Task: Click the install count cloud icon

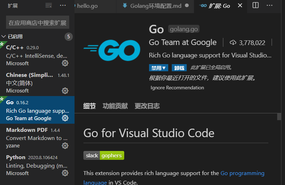Action: click(x=233, y=43)
